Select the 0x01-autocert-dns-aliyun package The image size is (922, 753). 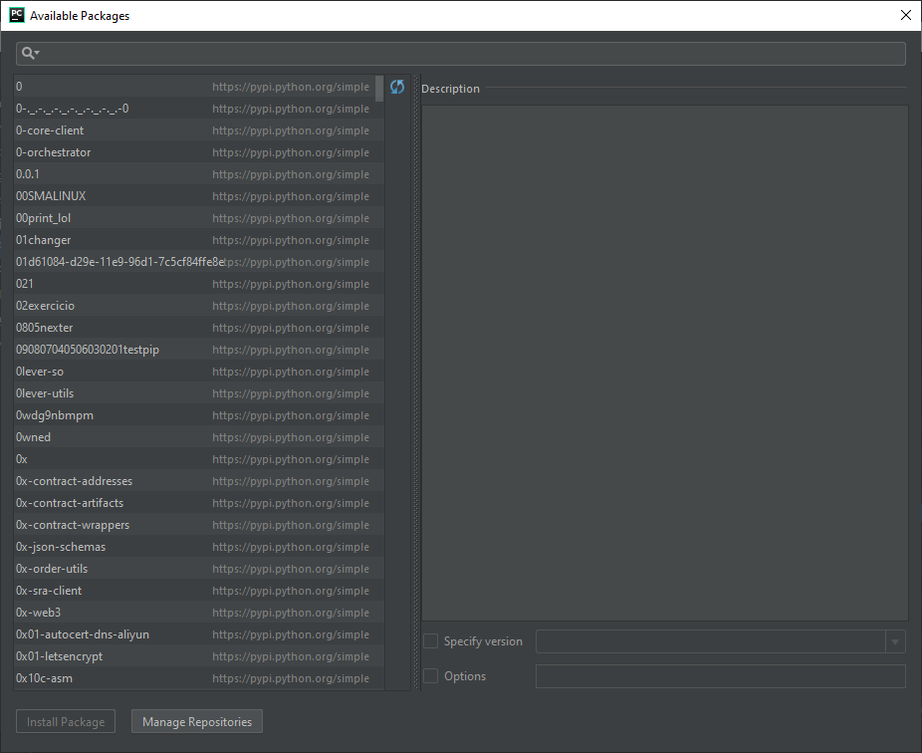[x=199, y=634]
